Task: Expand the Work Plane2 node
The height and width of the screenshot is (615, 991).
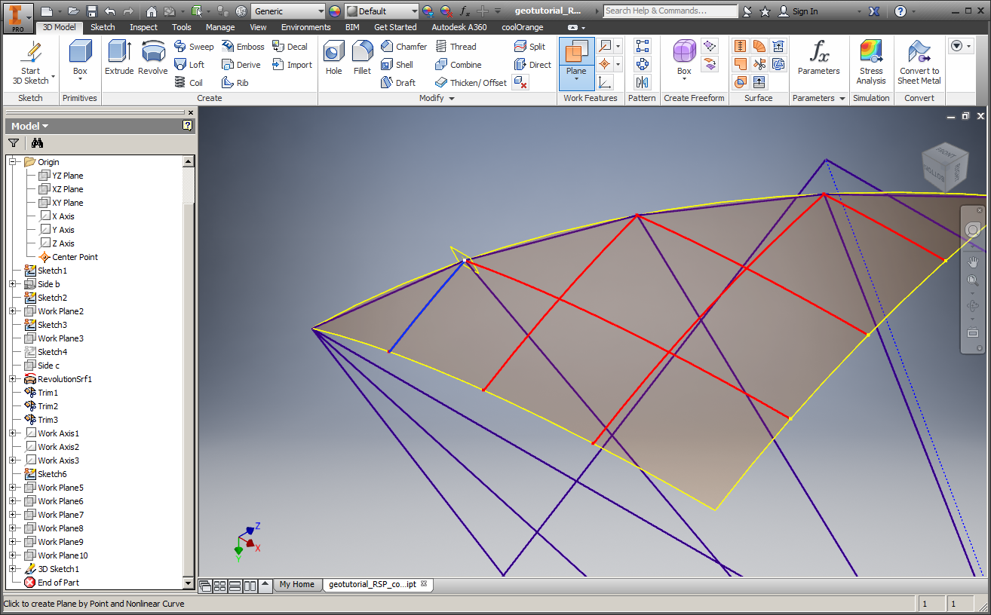Action: pyautogui.click(x=13, y=311)
